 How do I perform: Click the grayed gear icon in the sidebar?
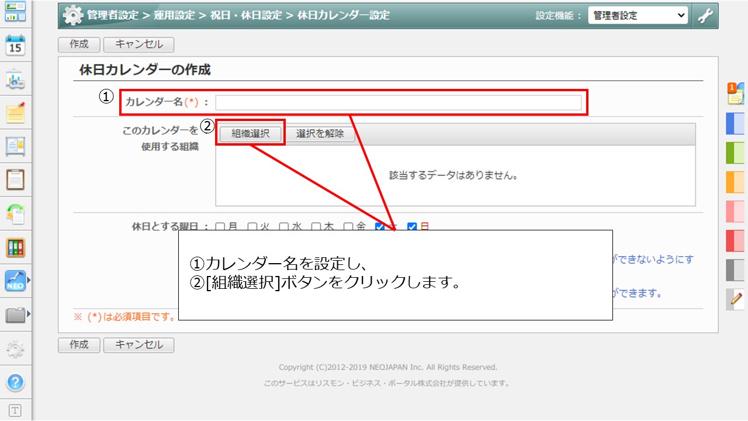point(15,349)
